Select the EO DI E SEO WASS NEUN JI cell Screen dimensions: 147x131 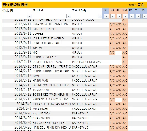click(50, 95)
